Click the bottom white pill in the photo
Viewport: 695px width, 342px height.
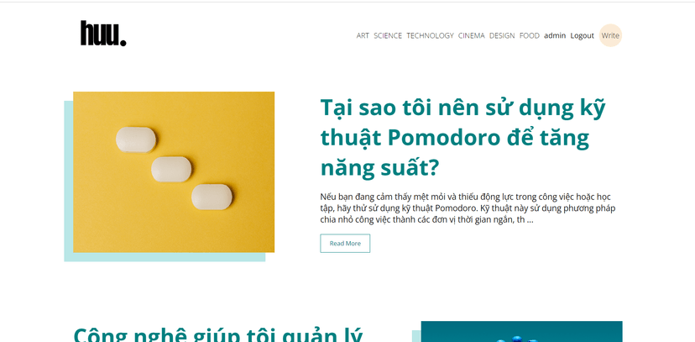[x=212, y=197]
